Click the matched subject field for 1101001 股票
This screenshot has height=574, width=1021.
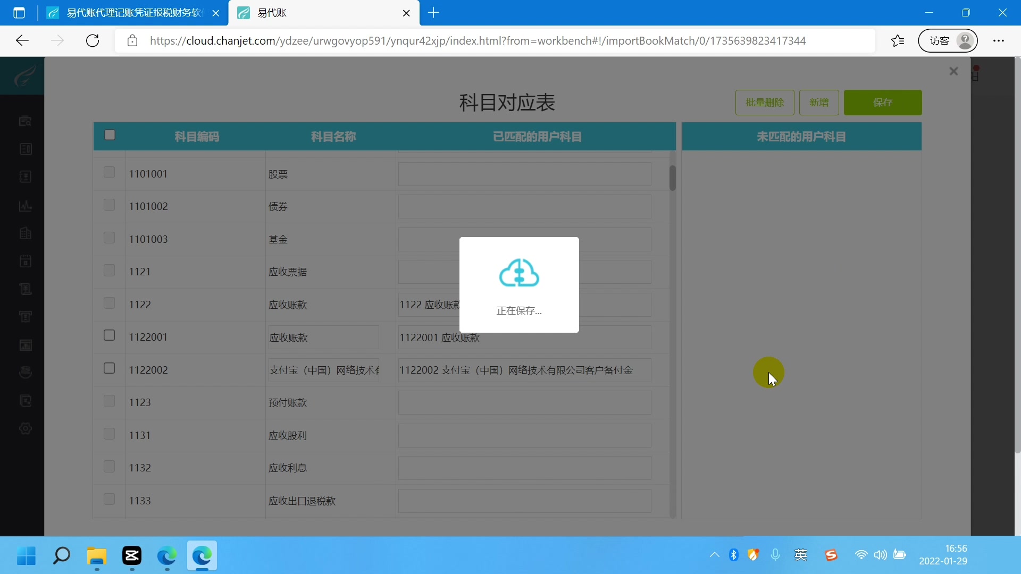pyautogui.click(x=524, y=174)
